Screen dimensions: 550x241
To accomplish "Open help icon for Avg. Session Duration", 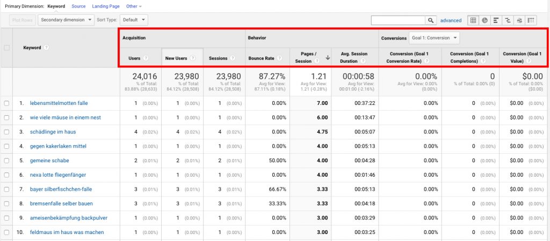I will pos(363,61).
